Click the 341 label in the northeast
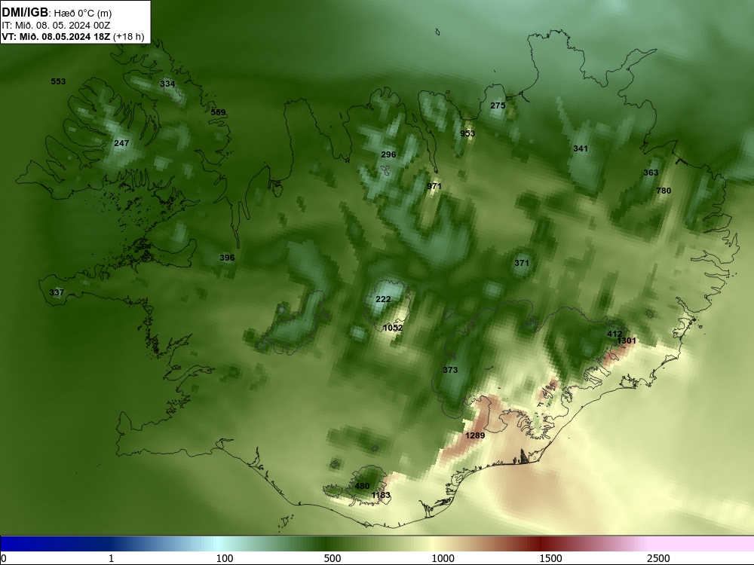Image resolution: width=754 pixels, height=565 pixels. click(x=581, y=149)
